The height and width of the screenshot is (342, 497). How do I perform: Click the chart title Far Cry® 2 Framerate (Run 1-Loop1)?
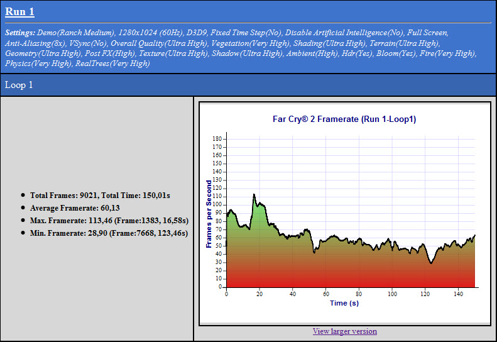(344, 119)
